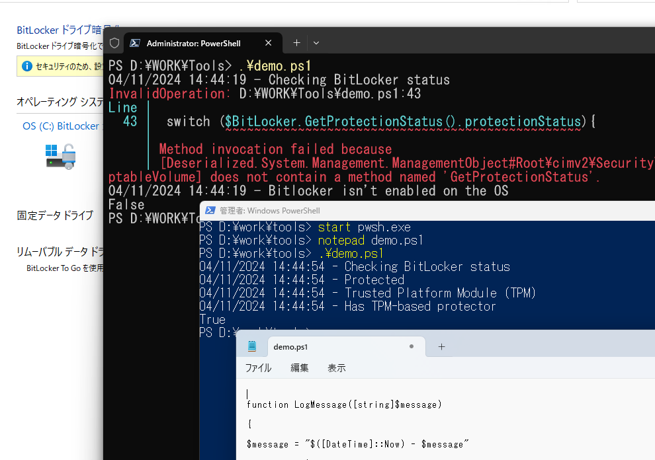Image resolution: width=655 pixels, height=460 pixels.
Task: Open a new Terminal tab with the plus icon
Action: coord(296,42)
